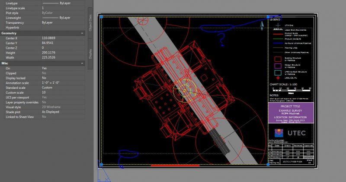346x182 pixels.
Task: Click the blue As-Found Umbilical/Pipelines legend line
Action: pyautogui.click(x=278, y=44)
